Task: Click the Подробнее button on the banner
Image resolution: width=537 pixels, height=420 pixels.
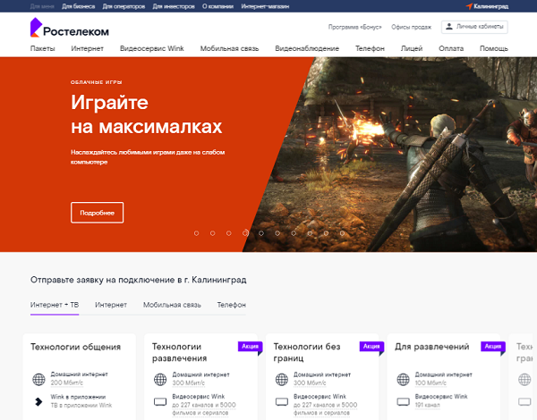Action: click(97, 213)
